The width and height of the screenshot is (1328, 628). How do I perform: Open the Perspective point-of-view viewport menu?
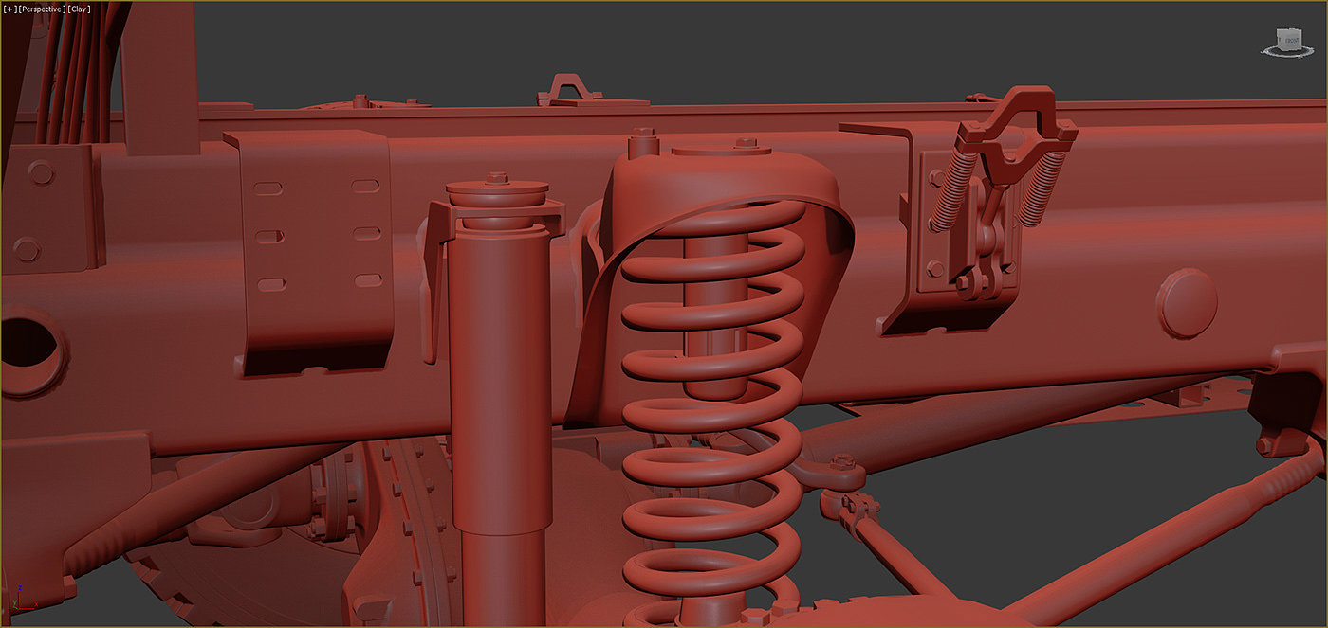click(40, 9)
